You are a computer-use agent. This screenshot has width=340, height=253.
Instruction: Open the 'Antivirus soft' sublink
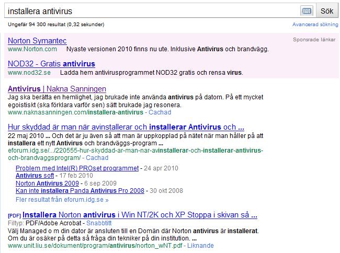coord(35,176)
